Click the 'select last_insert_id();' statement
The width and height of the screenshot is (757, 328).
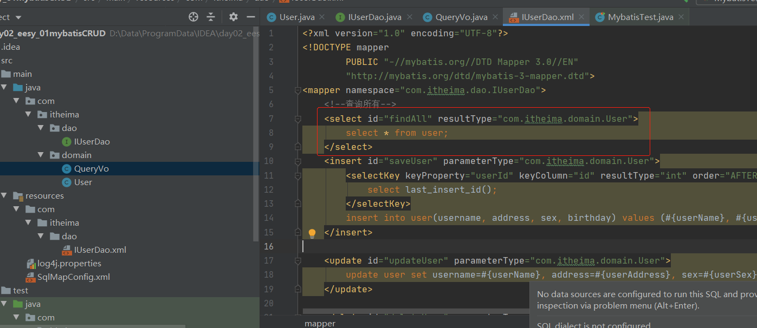click(x=432, y=189)
